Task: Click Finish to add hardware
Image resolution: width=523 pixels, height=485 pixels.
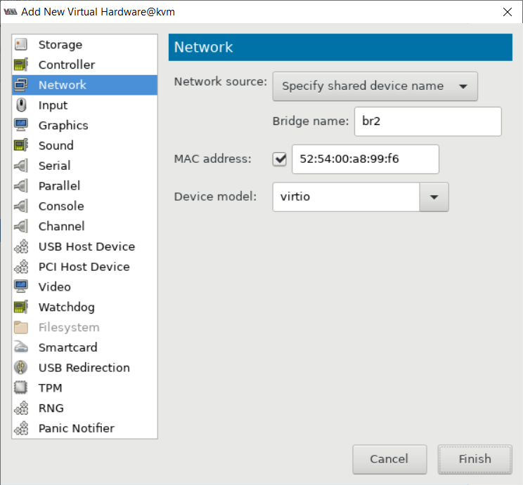Action: click(x=474, y=459)
